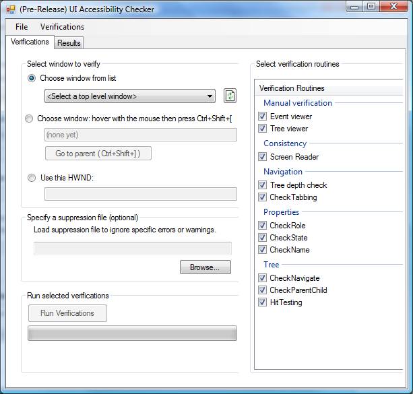Viewport: 413px width, 394px height.
Task: Open the File menu
Action: [22, 27]
